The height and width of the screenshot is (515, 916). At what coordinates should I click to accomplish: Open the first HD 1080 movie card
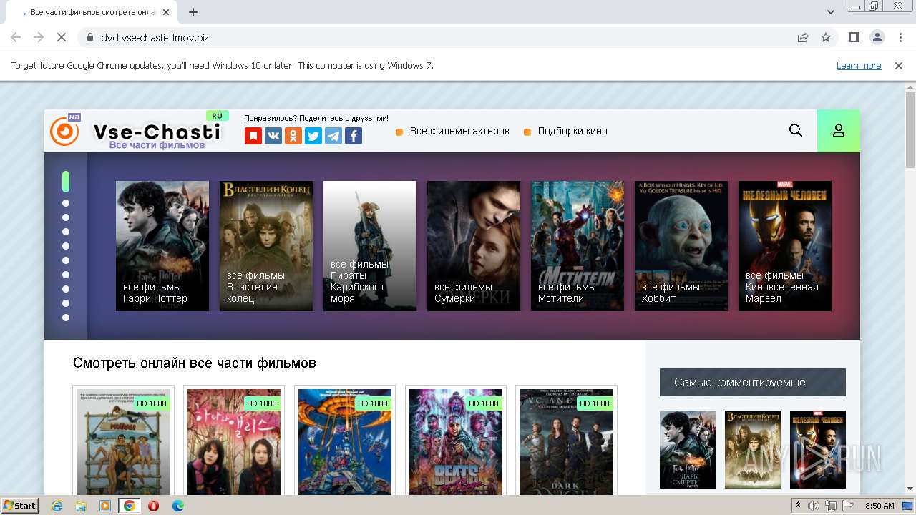123,441
